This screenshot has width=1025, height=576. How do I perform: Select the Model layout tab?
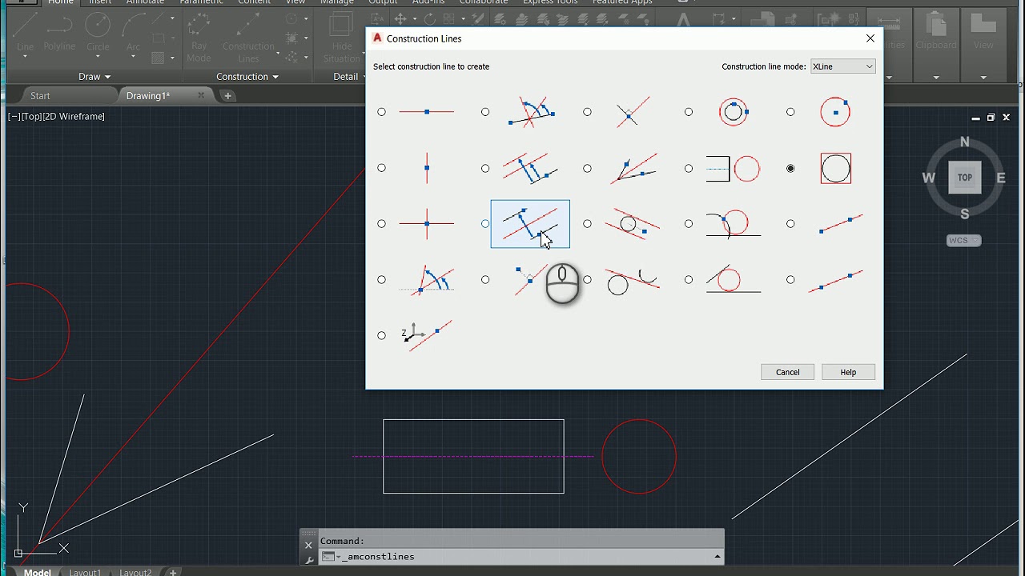[37, 572]
